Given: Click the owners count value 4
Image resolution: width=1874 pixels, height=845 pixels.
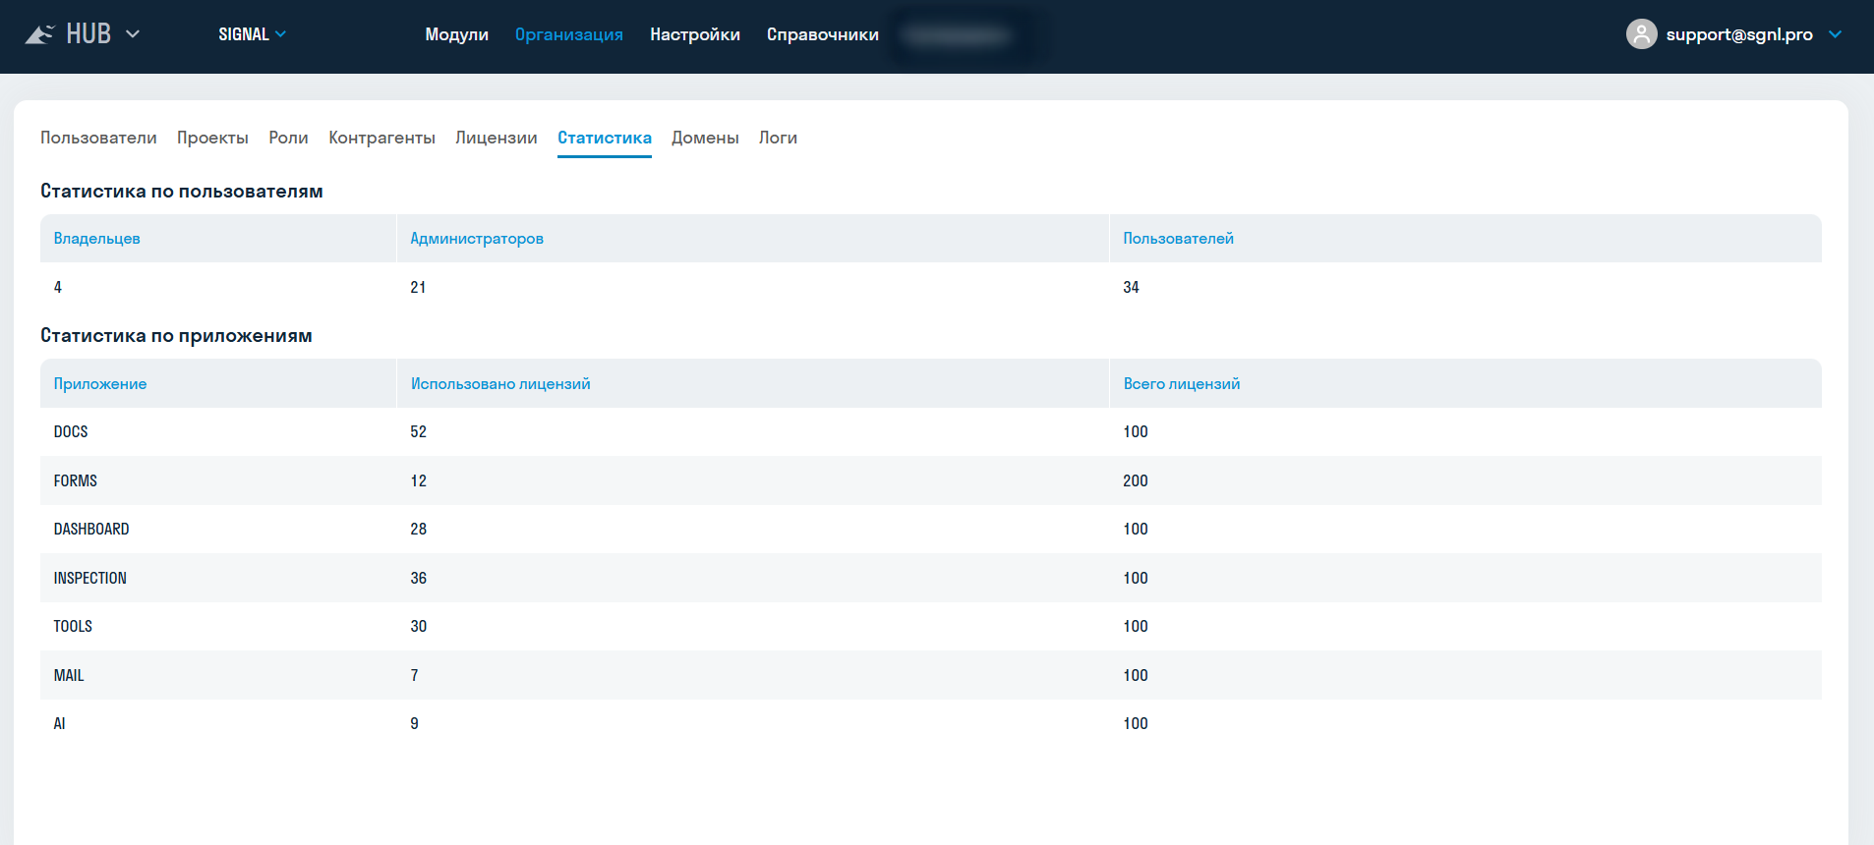Looking at the screenshot, I should point(58,287).
